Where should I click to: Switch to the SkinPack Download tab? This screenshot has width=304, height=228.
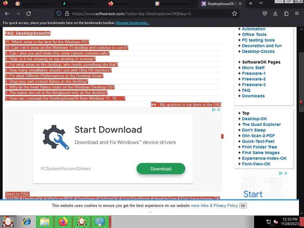175,4
